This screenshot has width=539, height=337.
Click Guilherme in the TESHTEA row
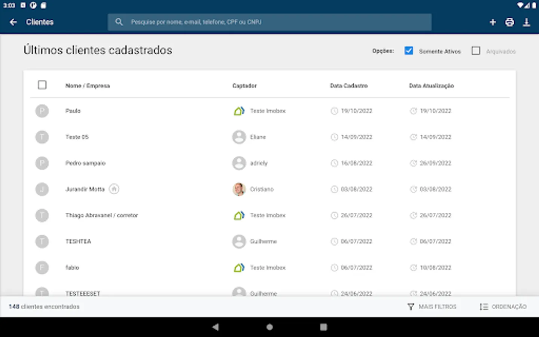[264, 242]
